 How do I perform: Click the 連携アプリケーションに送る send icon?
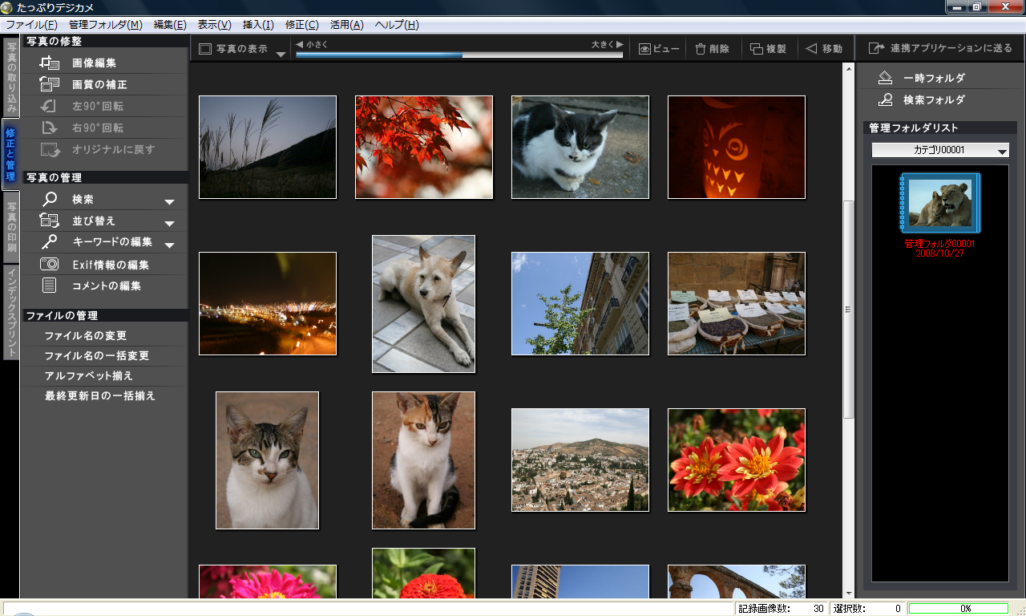pos(877,49)
